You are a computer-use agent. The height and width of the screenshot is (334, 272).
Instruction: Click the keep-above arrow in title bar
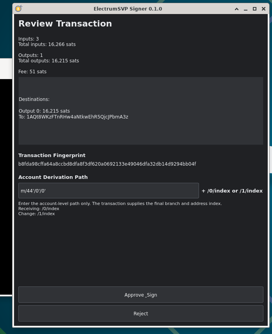(x=236, y=9)
